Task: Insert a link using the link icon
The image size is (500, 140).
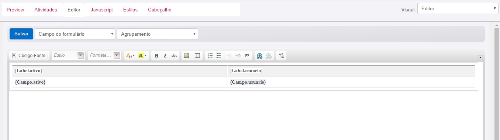Action: point(259,56)
